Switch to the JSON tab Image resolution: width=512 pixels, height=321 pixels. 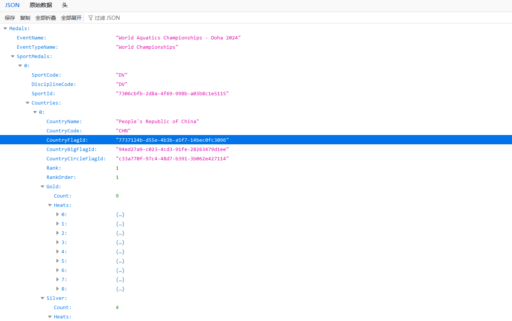12,5
